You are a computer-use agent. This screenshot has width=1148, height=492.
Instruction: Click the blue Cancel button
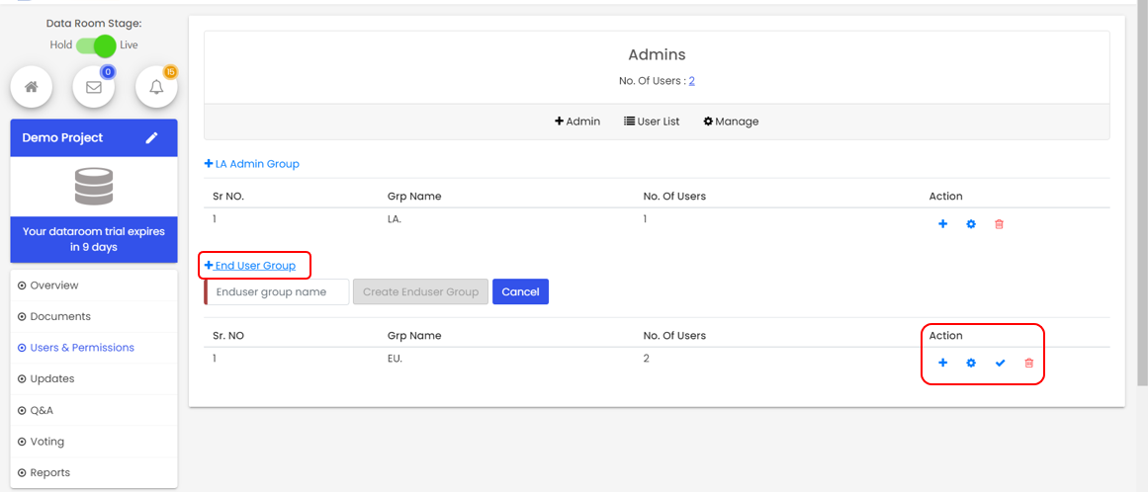(520, 291)
